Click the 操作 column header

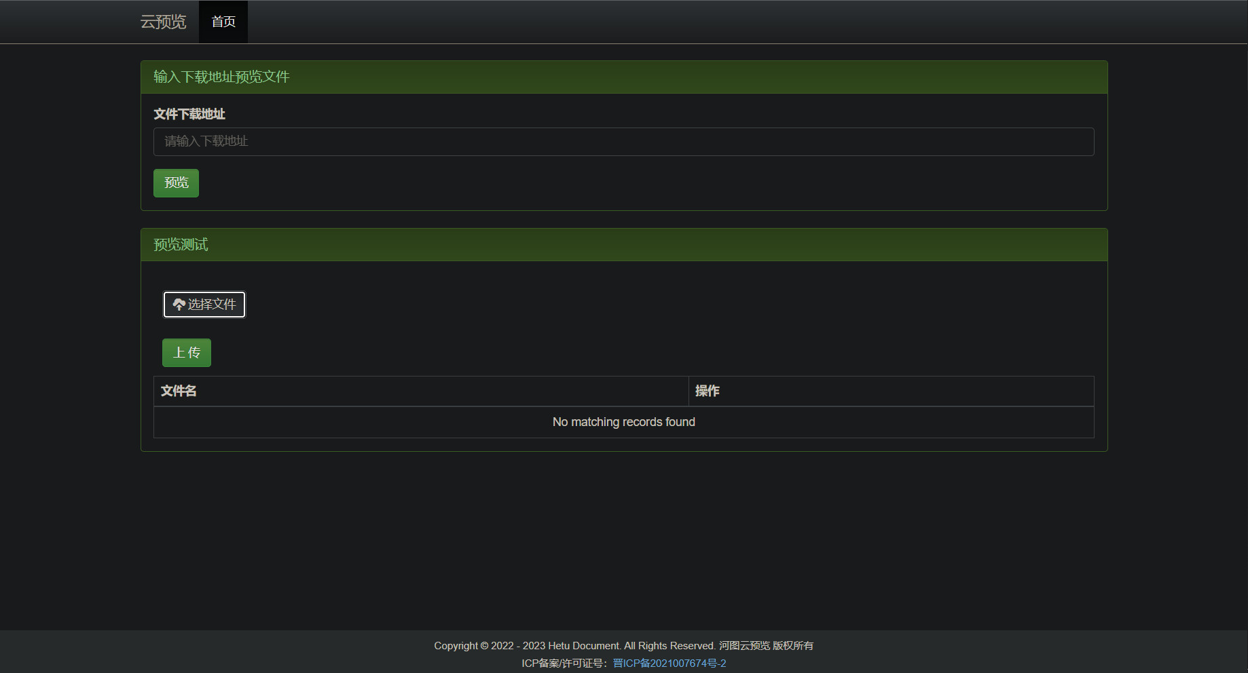891,391
